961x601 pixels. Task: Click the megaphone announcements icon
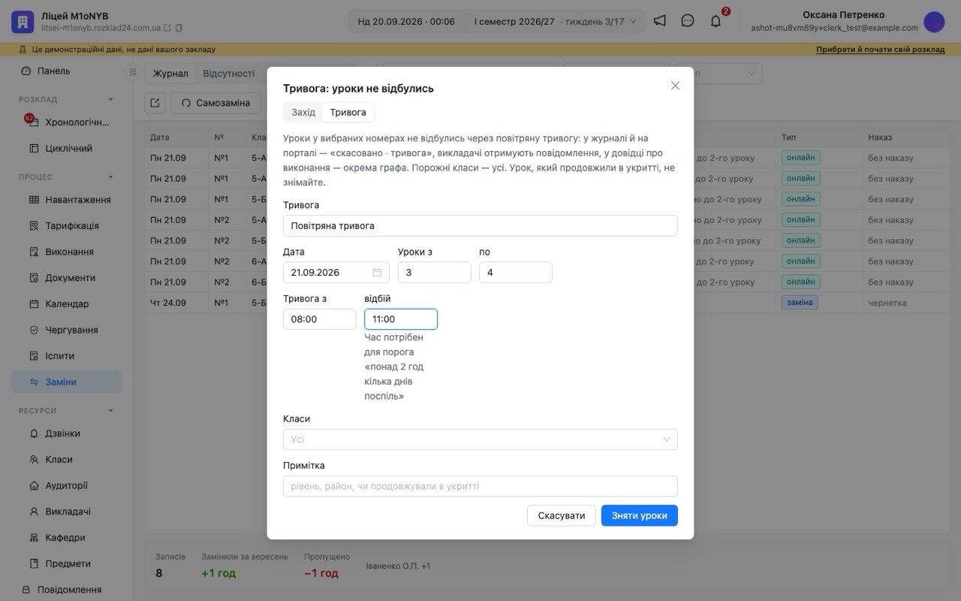pos(659,21)
